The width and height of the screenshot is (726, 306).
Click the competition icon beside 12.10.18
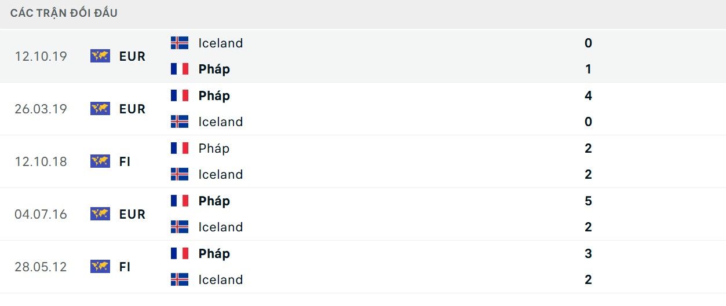(100, 161)
